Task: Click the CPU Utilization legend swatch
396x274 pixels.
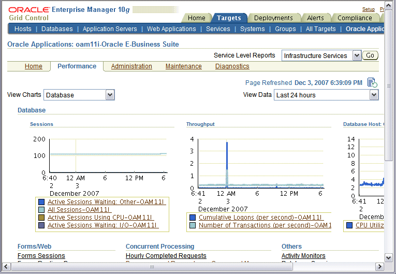Action: coord(349,225)
